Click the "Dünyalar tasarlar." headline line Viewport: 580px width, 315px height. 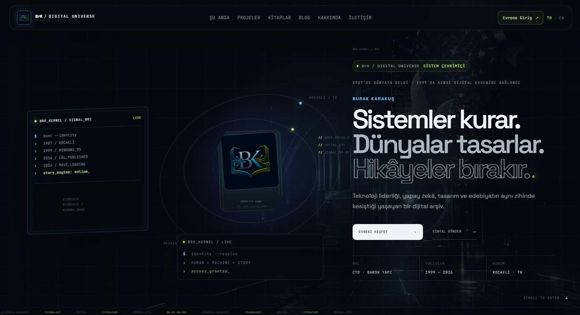click(x=448, y=144)
